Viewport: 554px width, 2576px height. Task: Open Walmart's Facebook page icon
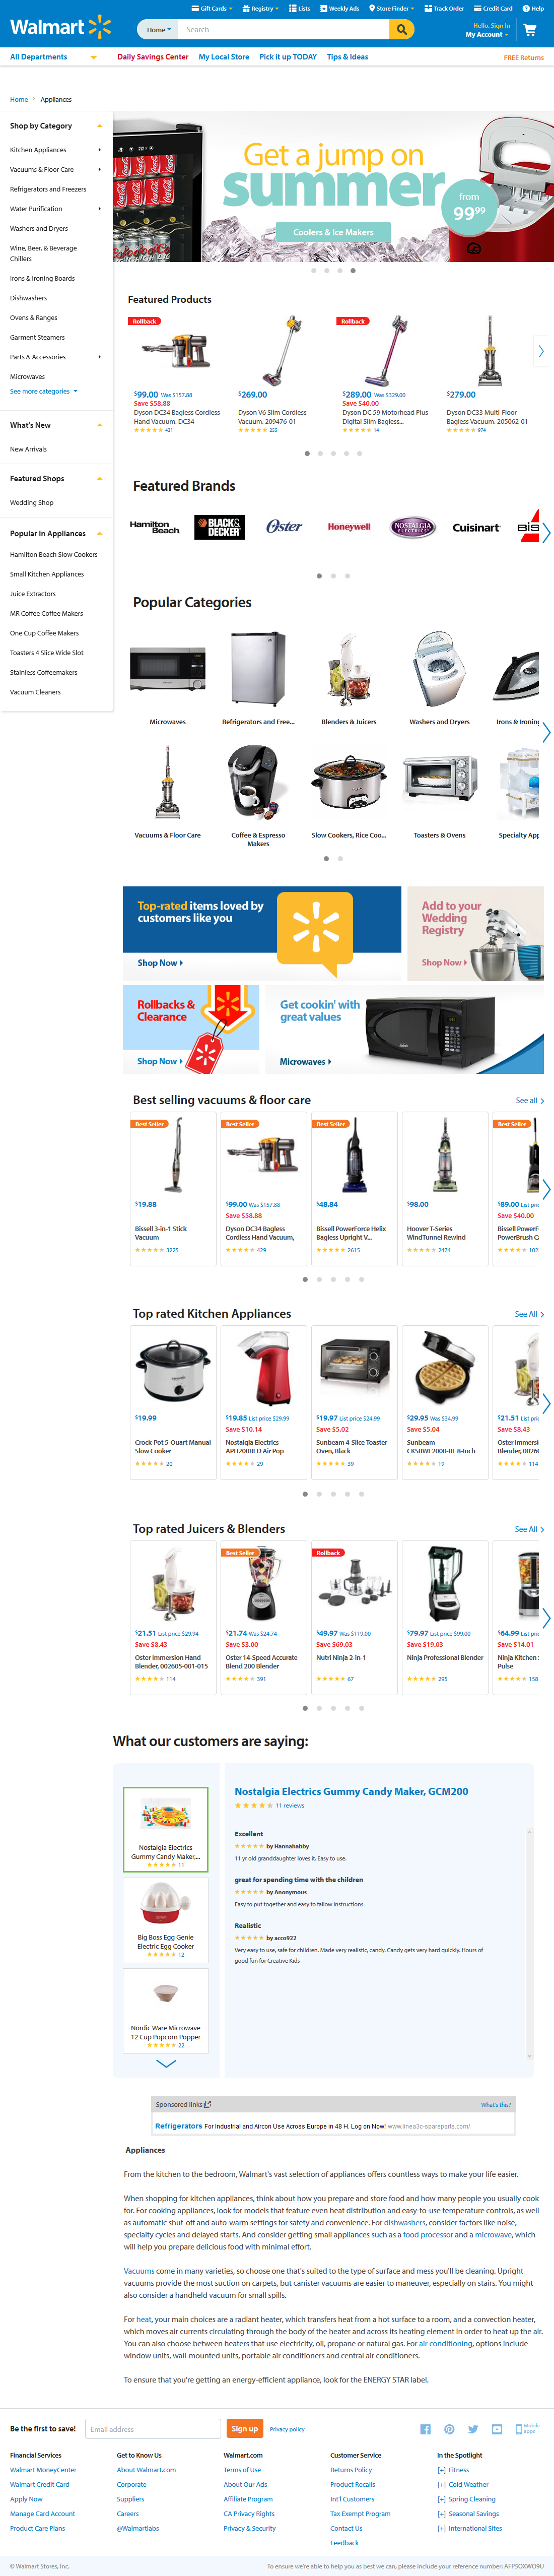pyautogui.click(x=425, y=2429)
